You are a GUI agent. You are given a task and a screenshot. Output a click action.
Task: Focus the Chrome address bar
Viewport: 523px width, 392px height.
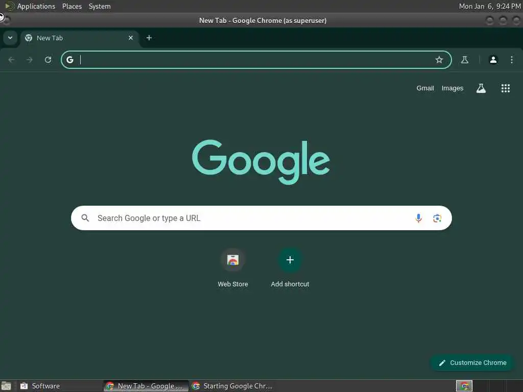coord(256,60)
